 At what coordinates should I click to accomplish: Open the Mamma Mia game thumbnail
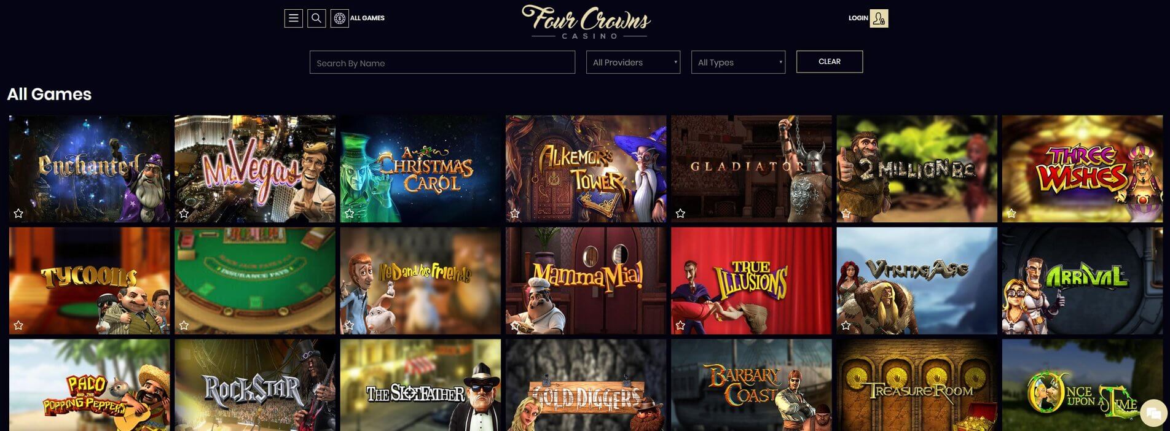click(x=586, y=281)
